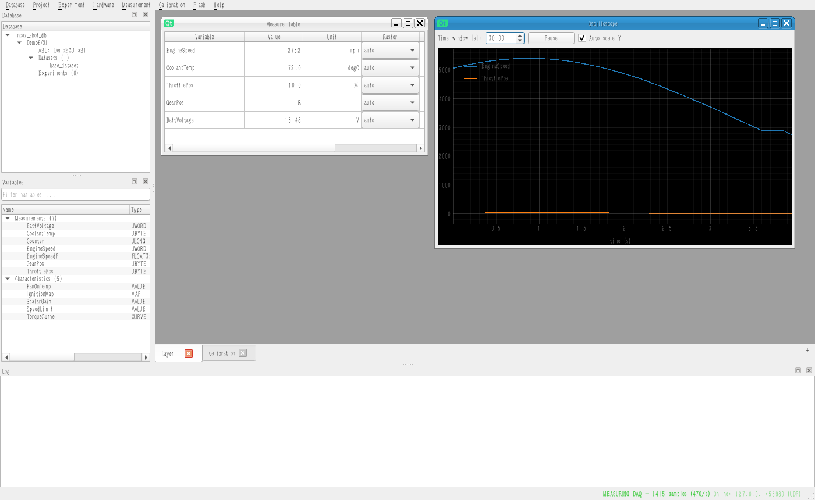815x500 pixels.
Task: Decrease the time window with down stepper arrow
Action: pyautogui.click(x=520, y=41)
